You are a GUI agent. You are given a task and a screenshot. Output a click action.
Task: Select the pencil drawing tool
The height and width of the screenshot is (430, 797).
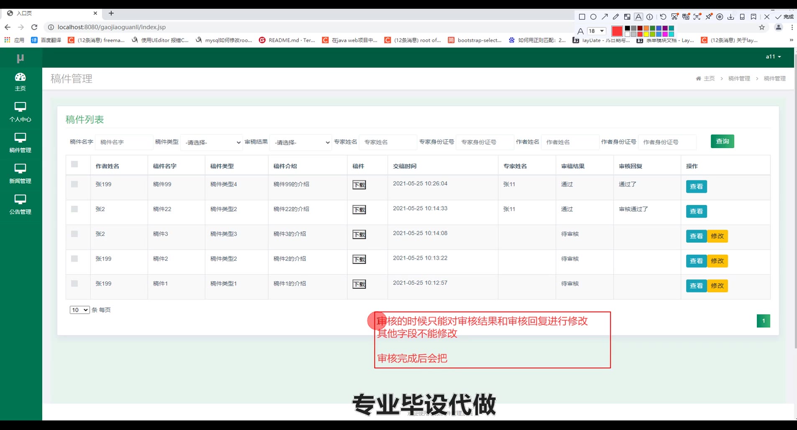(x=616, y=17)
